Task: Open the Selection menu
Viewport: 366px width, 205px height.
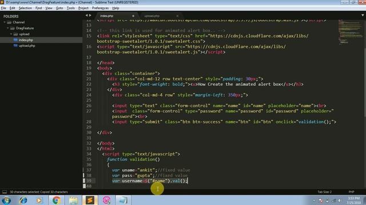Action: 25,8
